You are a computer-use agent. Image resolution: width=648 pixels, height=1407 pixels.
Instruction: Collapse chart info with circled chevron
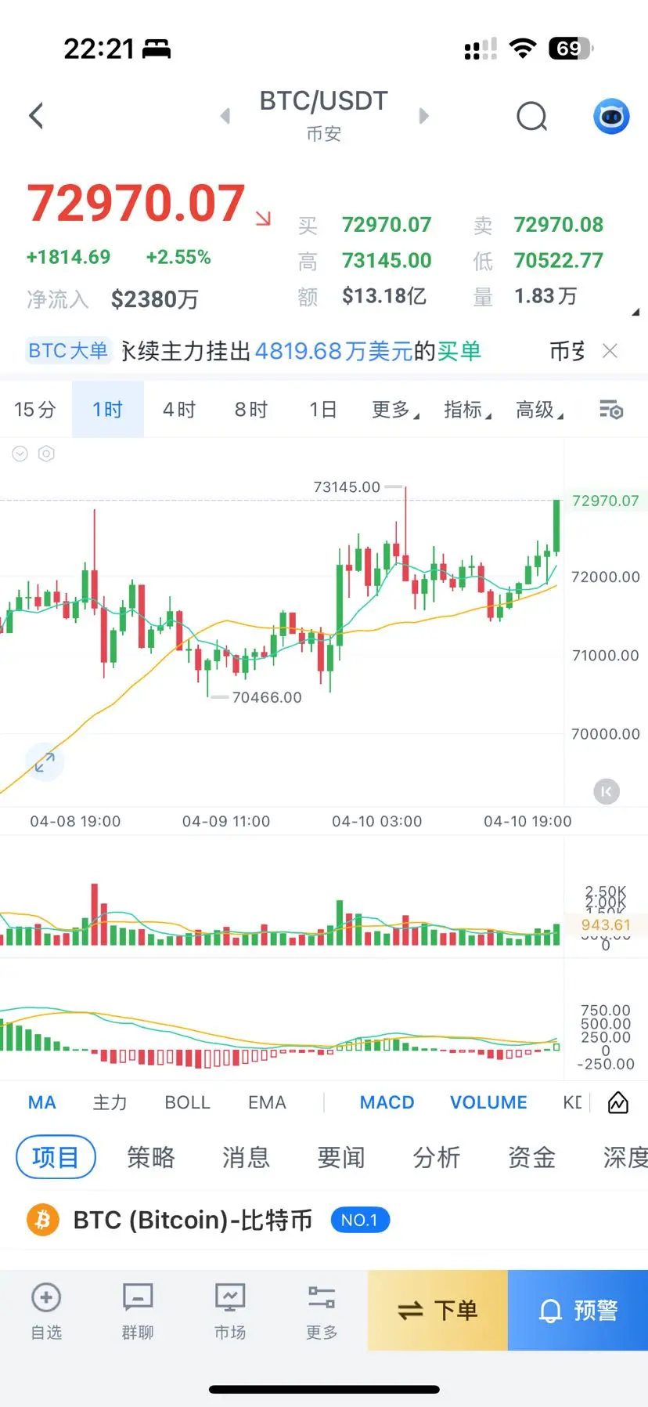coord(20,454)
